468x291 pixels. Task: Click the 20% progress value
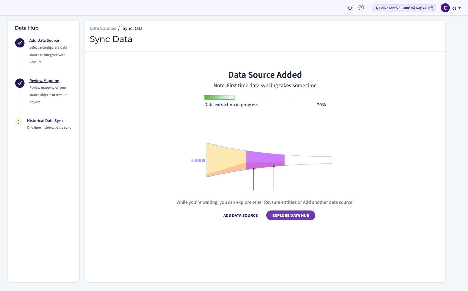(321, 105)
